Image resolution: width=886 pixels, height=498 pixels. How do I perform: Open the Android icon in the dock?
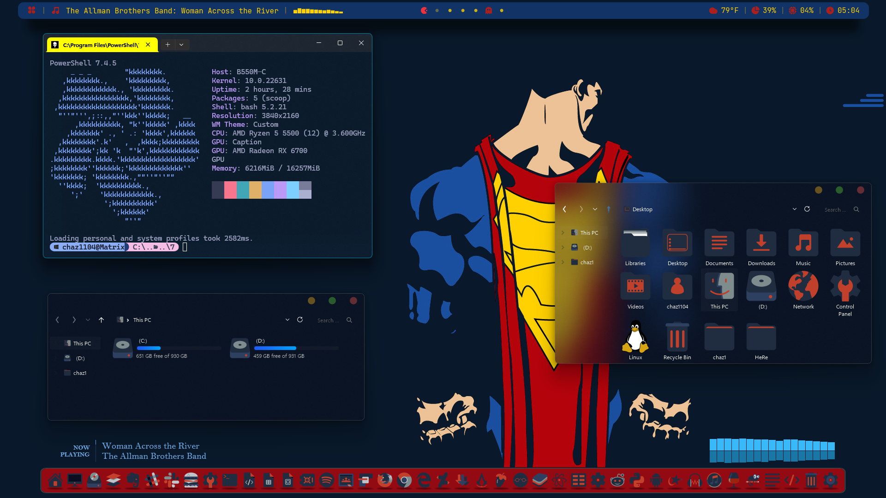(656, 480)
